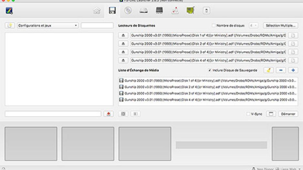Open the FS-UAE Launcher app menu icon
The height and width of the screenshot is (170, 303).
point(9,11)
